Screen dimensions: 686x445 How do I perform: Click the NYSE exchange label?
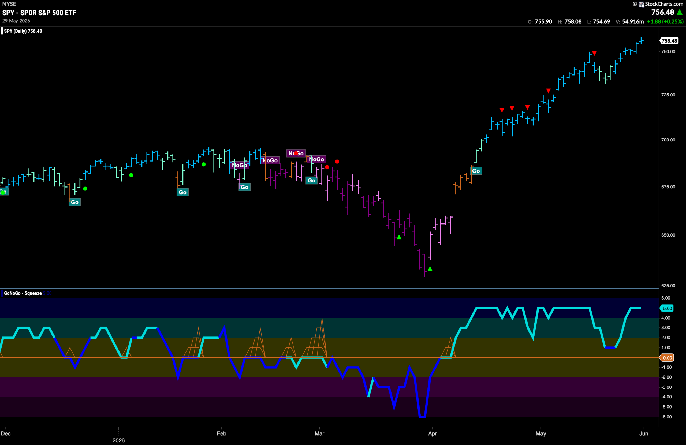click(9, 4)
